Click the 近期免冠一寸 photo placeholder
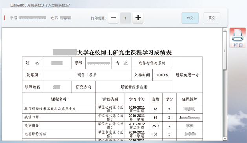This screenshot has height=143, width=247. pyautogui.click(x=187, y=75)
